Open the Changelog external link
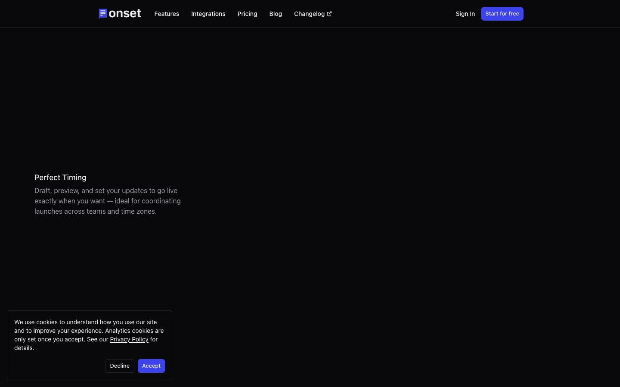The image size is (620, 387). click(x=313, y=14)
